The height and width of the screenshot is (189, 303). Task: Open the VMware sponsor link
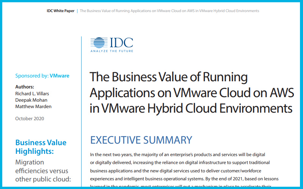[59, 76]
